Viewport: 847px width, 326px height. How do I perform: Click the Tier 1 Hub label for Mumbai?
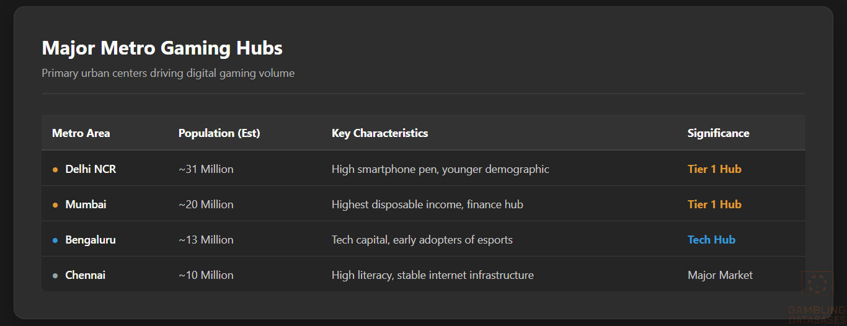(x=714, y=205)
